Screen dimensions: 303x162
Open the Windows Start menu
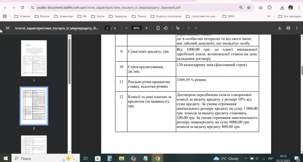point(6,158)
